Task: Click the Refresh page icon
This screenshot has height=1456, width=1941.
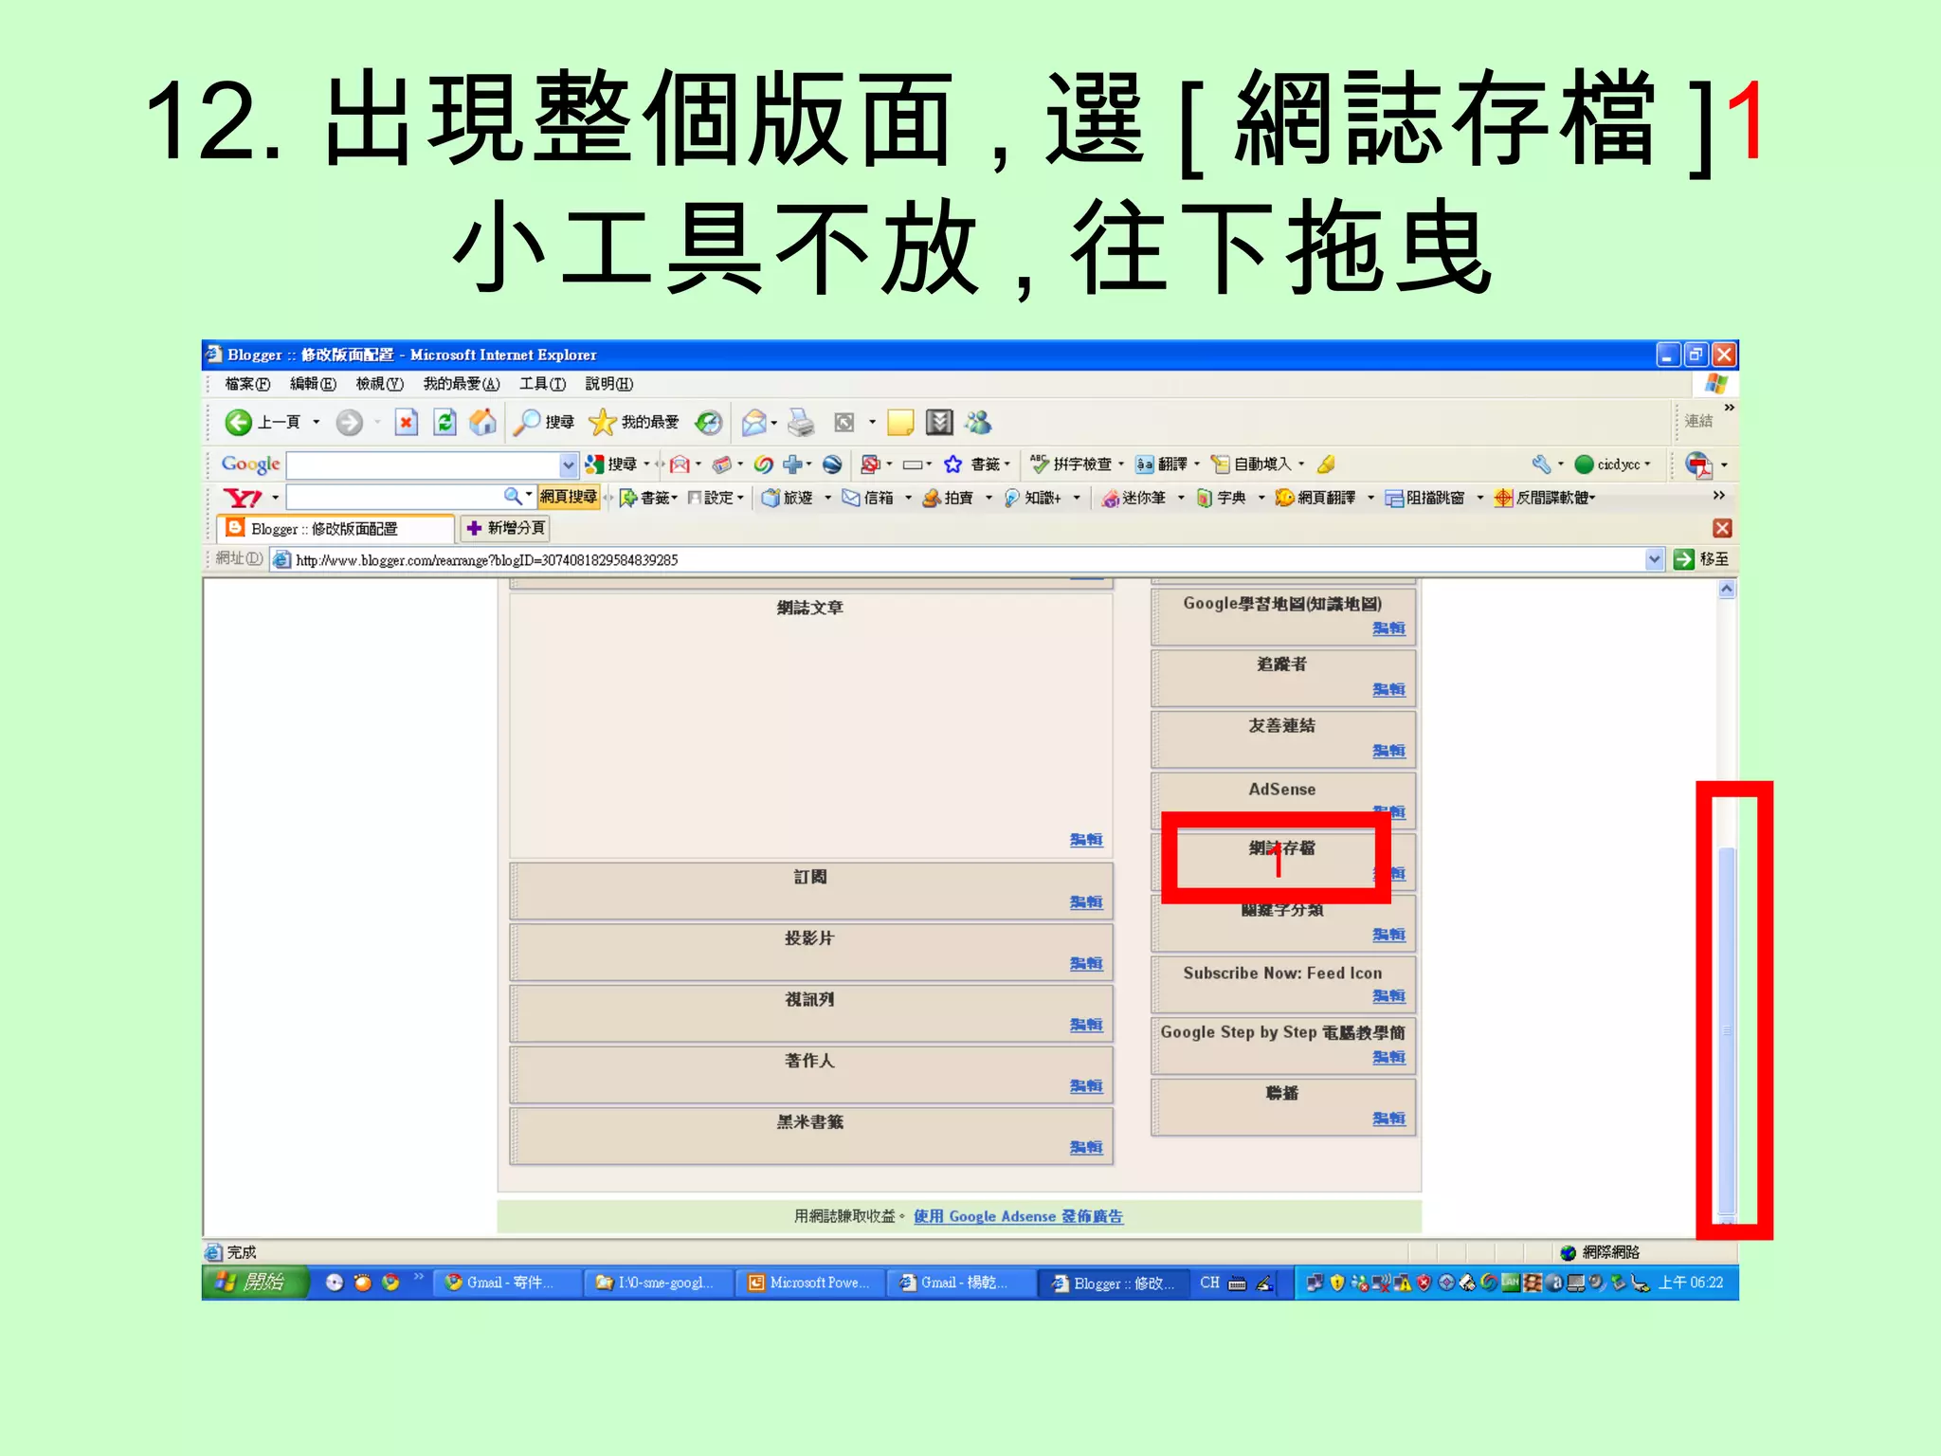Action: pos(444,422)
